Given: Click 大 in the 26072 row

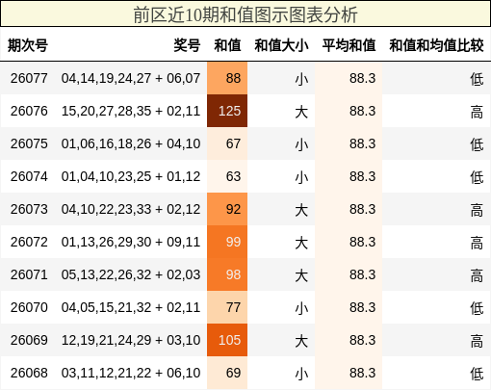Looking at the screenshot, I should click(x=301, y=243).
